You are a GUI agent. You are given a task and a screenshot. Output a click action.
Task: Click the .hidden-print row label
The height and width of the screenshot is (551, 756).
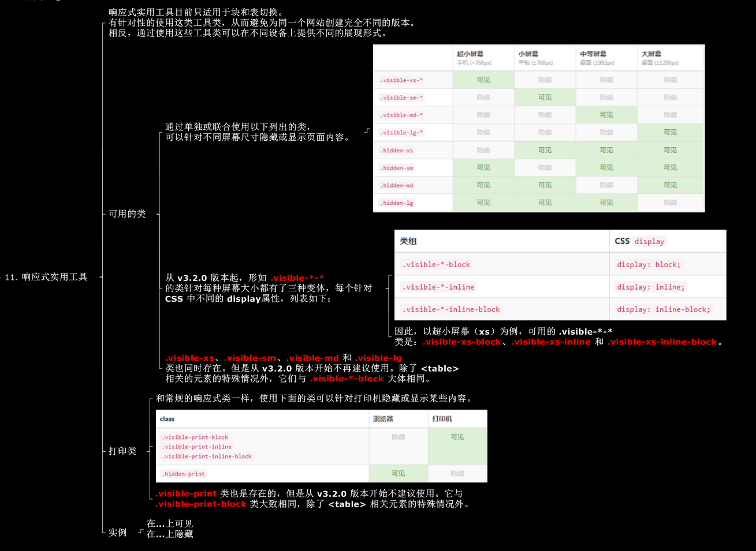(183, 474)
